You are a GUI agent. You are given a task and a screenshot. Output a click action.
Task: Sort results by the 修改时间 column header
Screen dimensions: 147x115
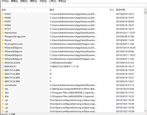pos(129,10)
